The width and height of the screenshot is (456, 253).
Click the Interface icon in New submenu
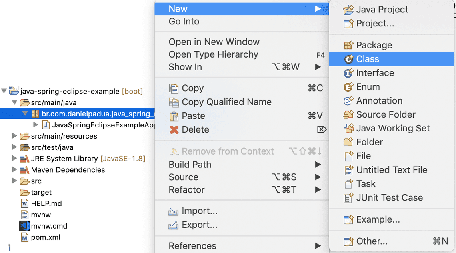(348, 73)
